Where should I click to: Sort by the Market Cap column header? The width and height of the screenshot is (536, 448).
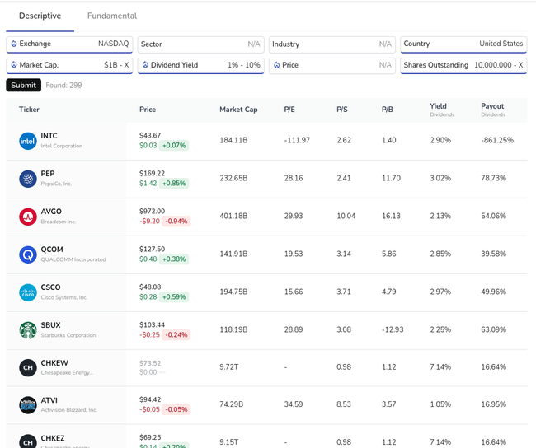pyautogui.click(x=238, y=110)
